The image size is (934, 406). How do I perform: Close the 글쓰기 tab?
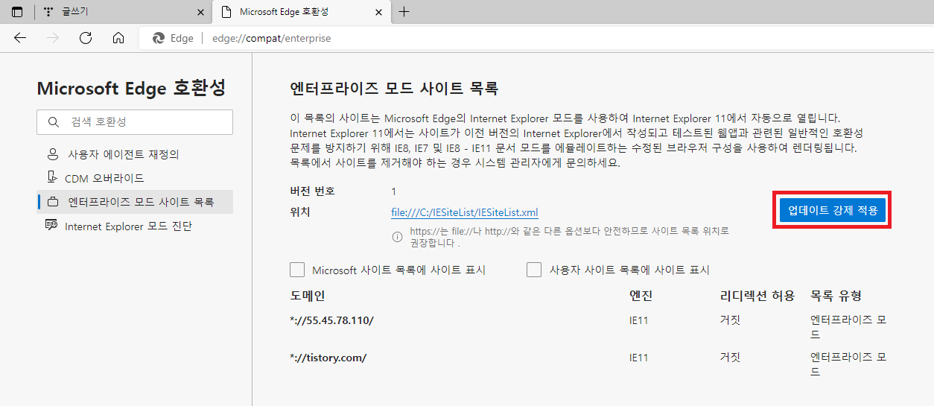(x=200, y=12)
